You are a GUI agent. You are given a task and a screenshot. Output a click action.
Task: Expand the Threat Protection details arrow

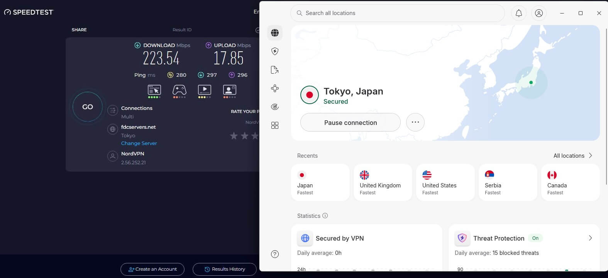click(x=590, y=238)
